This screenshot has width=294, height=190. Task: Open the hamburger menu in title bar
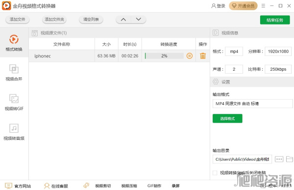pyautogui.click(x=263, y=6)
